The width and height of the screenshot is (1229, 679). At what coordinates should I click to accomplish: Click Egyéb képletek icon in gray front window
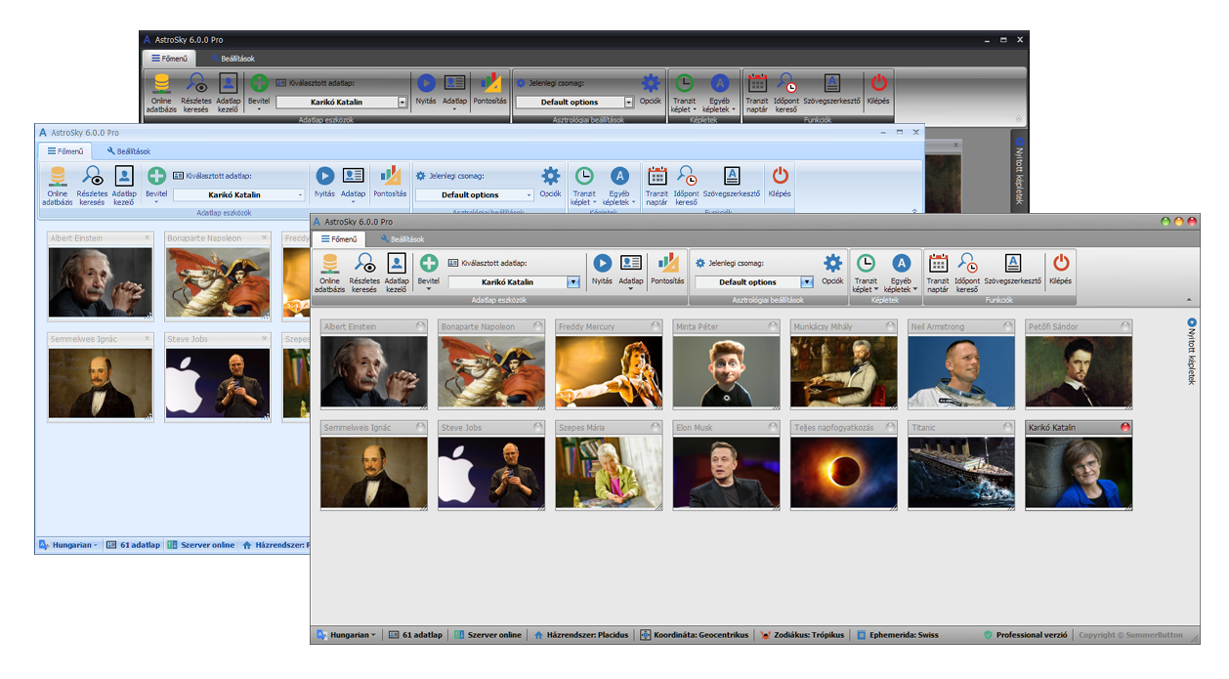click(x=902, y=263)
